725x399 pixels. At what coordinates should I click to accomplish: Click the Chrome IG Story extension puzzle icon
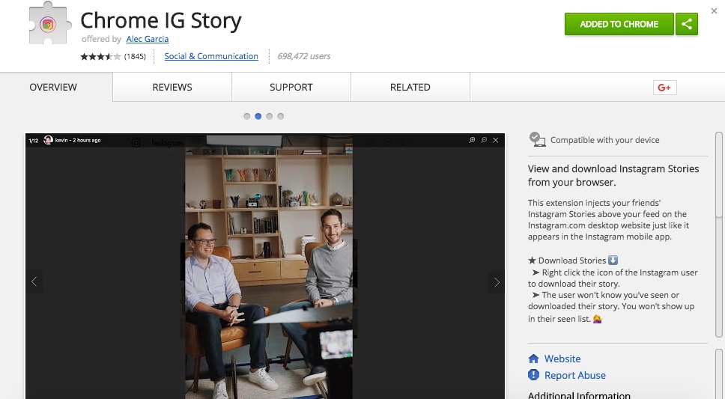point(50,23)
